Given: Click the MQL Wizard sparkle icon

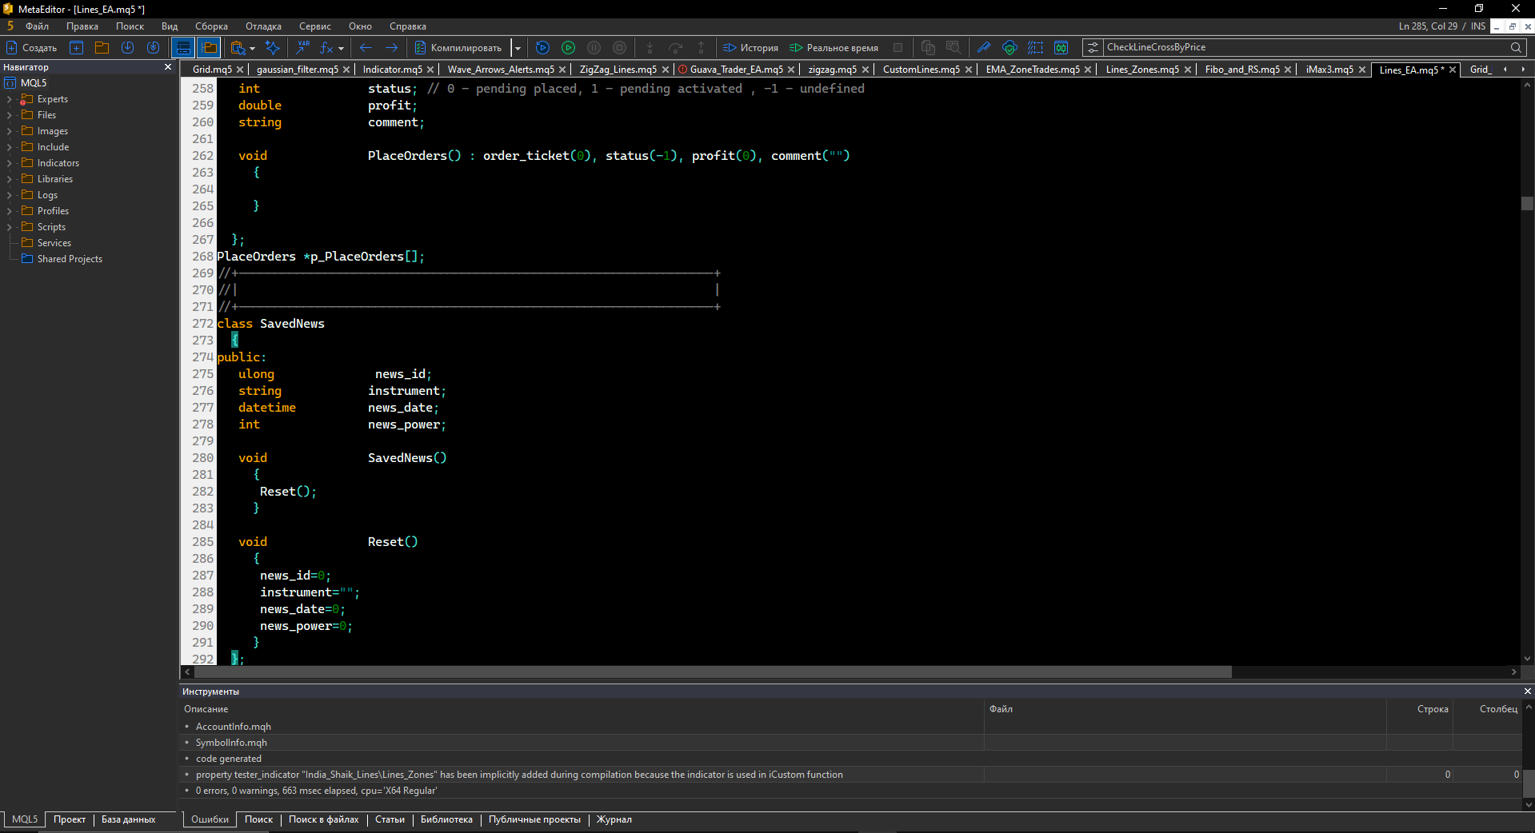Looking at the screenshot, I should (272, 48).
